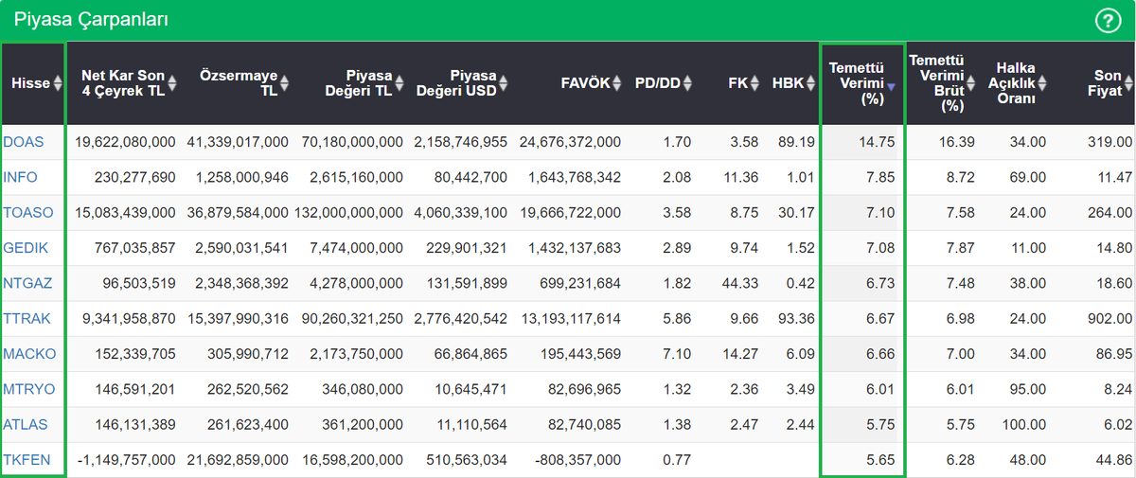Sort by Son Fiyat column arrows
Viewport: 1136px width, 478px height.
point(1128,83)
